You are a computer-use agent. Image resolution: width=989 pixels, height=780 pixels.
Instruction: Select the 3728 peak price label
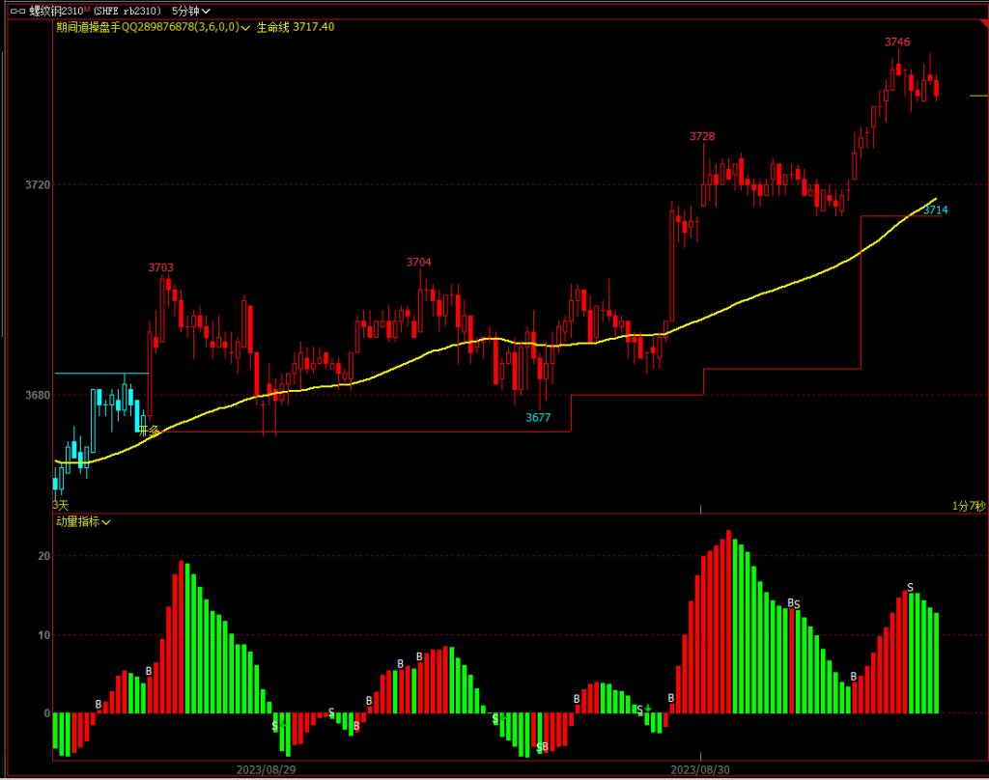pos(702,137)
